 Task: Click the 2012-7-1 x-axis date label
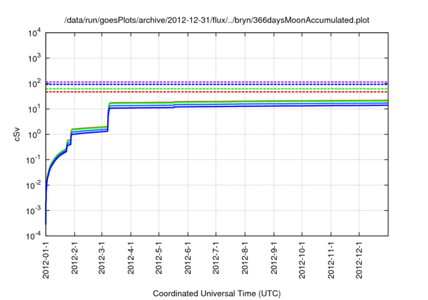[216, 258]
